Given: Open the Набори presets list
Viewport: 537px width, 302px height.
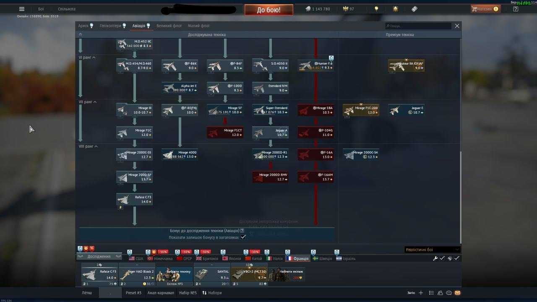Looking at the screenshot, I should click(212, 293).
